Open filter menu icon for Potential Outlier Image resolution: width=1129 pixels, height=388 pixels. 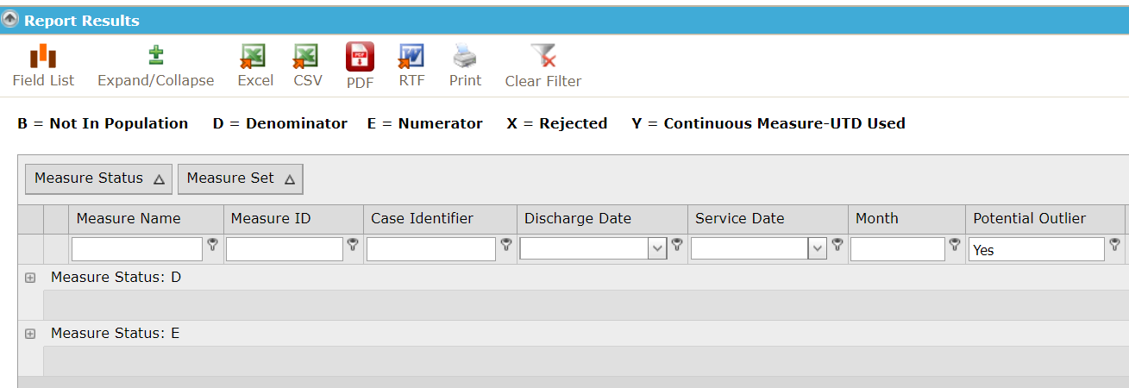click(x=1114, y=245)
